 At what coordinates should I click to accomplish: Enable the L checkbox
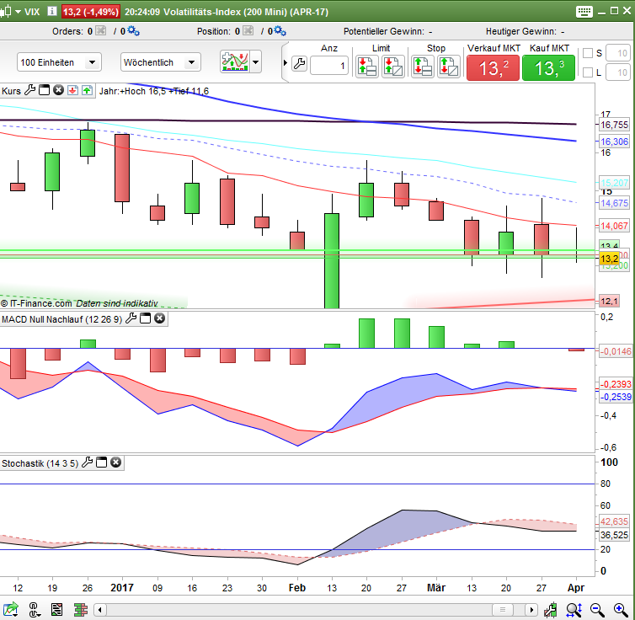click(588, 72)
